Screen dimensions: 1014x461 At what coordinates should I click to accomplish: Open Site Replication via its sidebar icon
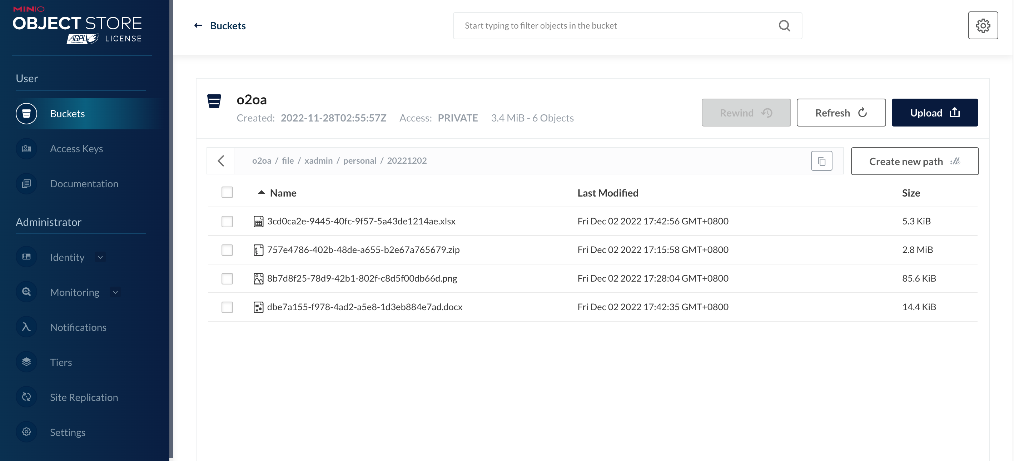[26, 397]
